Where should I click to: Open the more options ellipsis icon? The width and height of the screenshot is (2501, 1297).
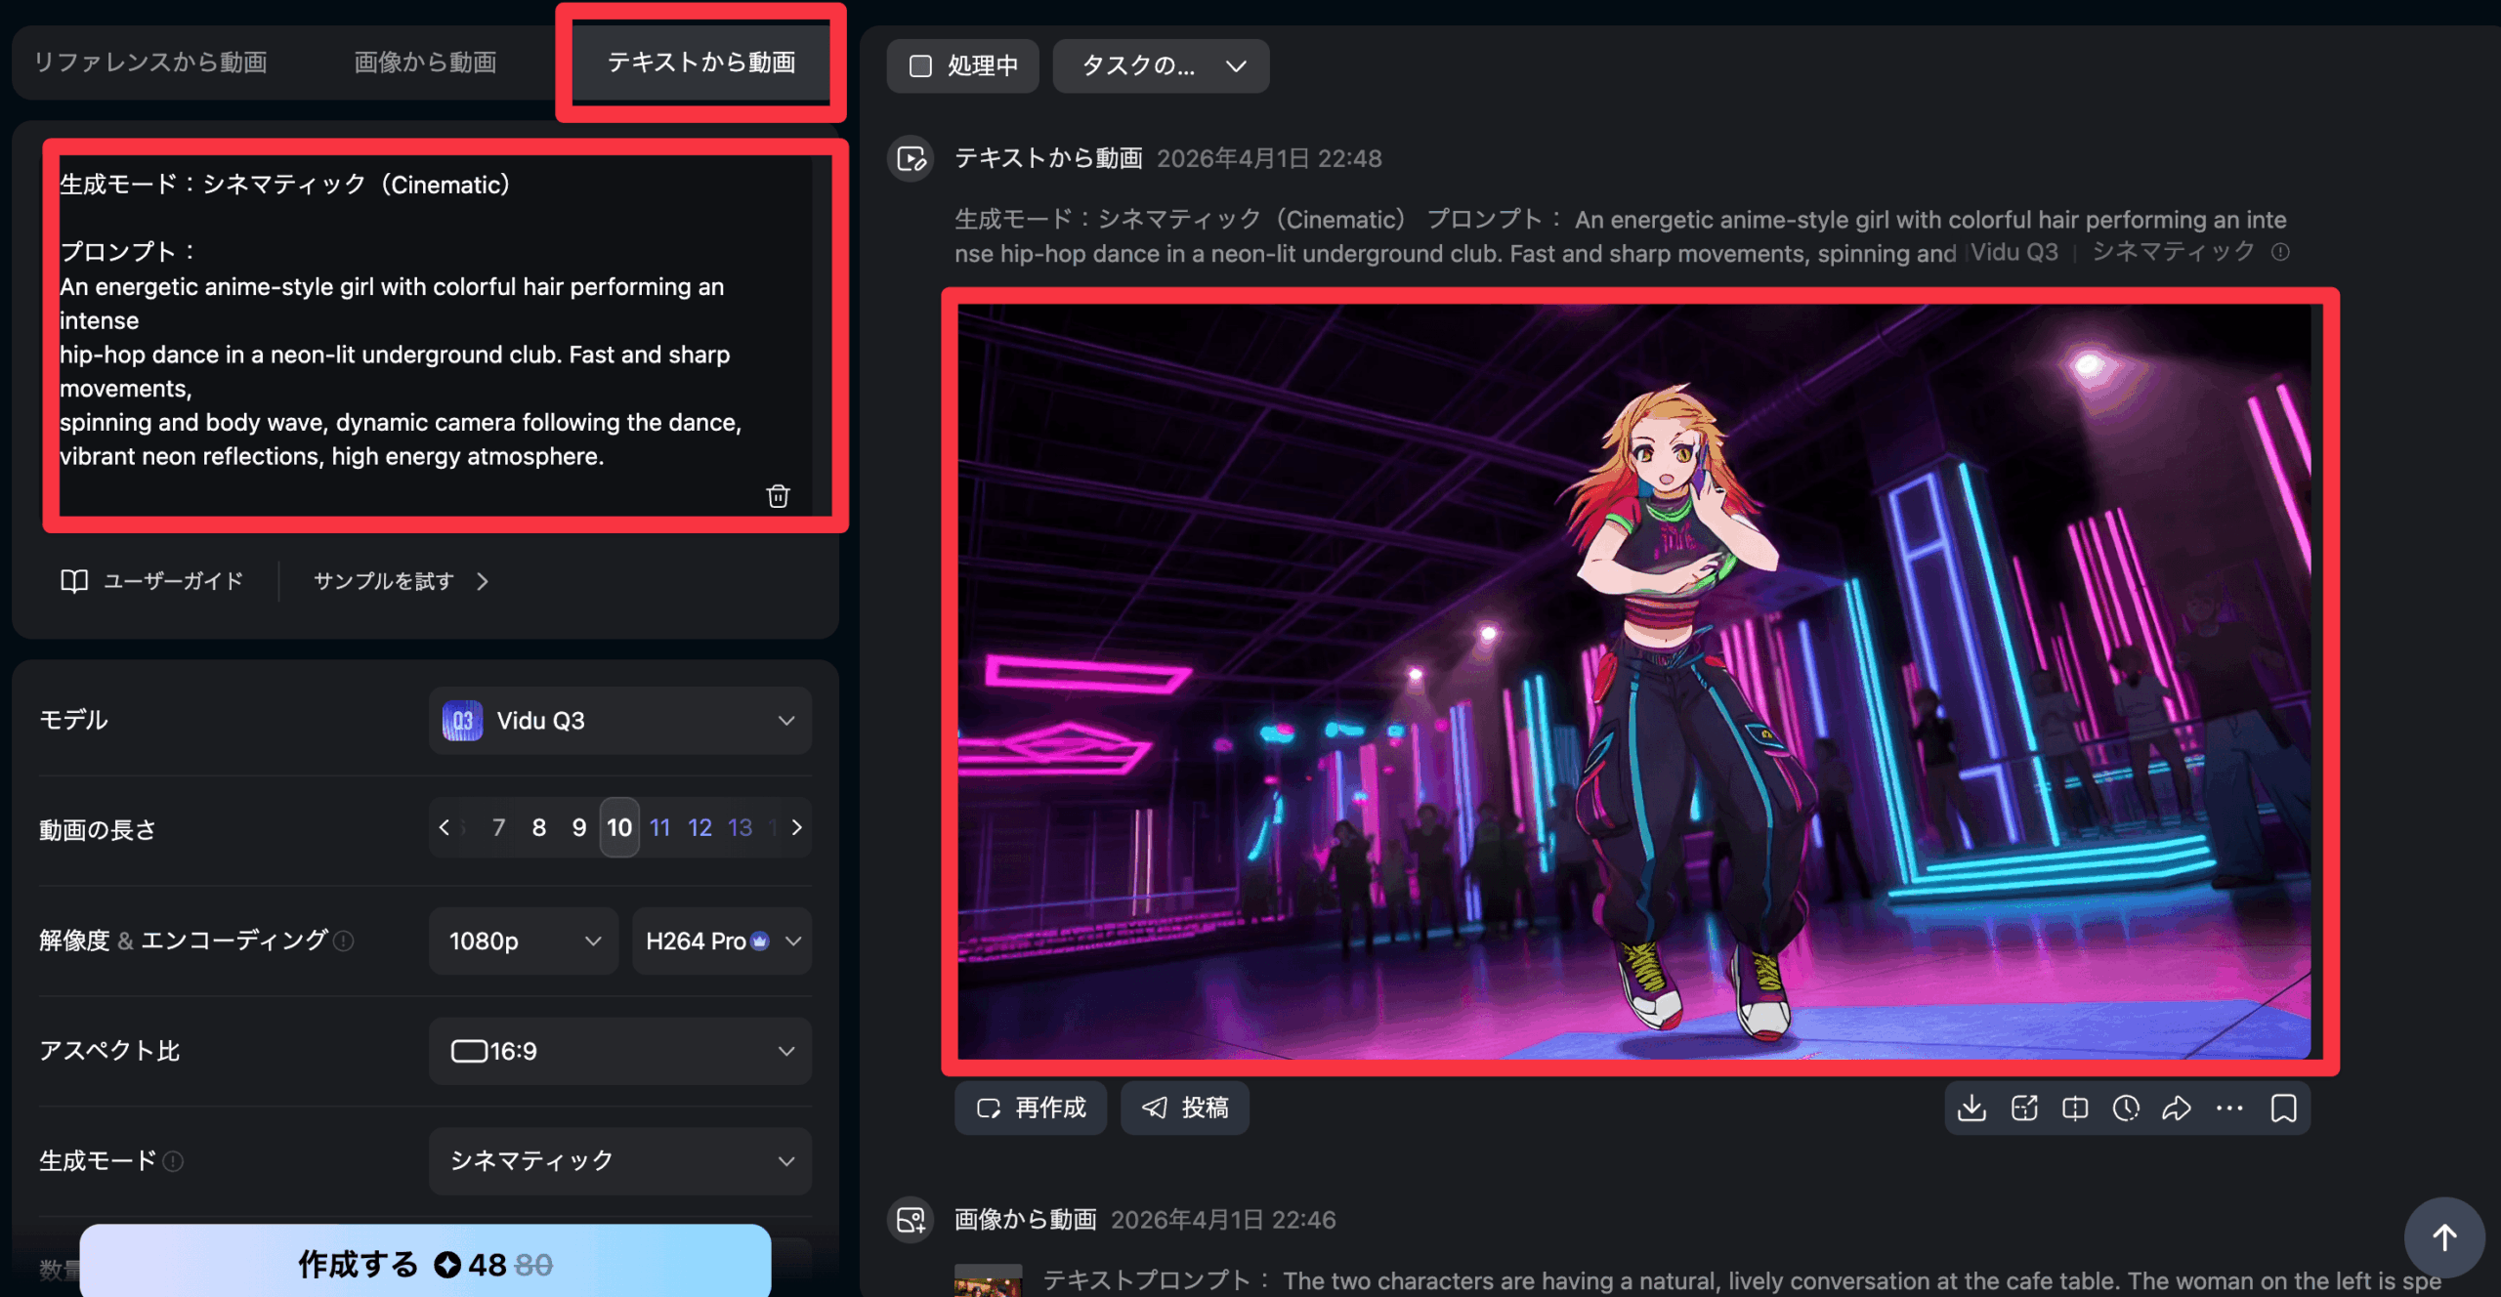2229,1108
